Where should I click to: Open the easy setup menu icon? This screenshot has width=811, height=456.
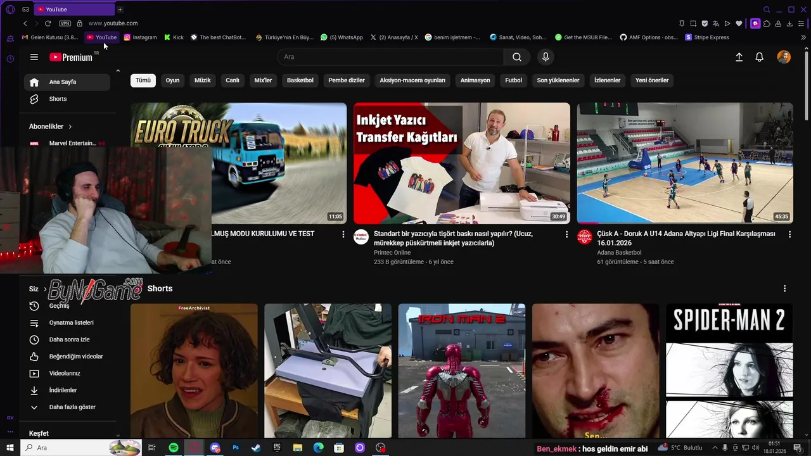click(x=801, y=23)
